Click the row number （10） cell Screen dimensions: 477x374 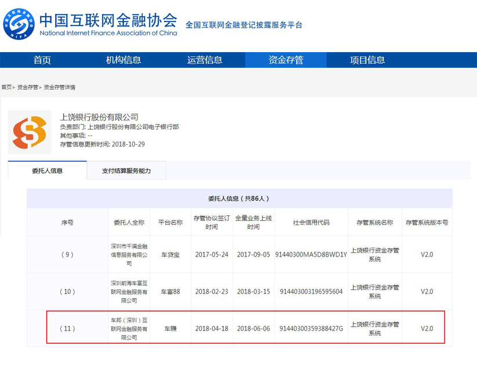(67, 292)
